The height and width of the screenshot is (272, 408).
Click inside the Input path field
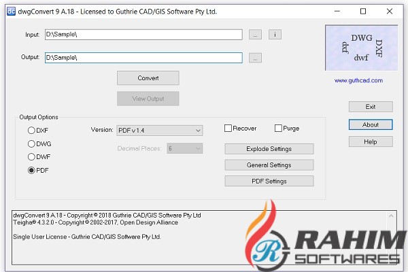[x=143, y=35]
